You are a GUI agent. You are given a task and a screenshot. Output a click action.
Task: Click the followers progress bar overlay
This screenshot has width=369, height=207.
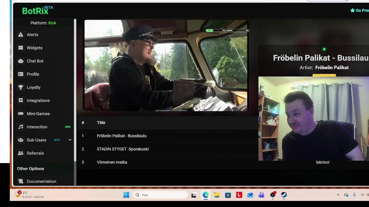(x=227, y=30)
